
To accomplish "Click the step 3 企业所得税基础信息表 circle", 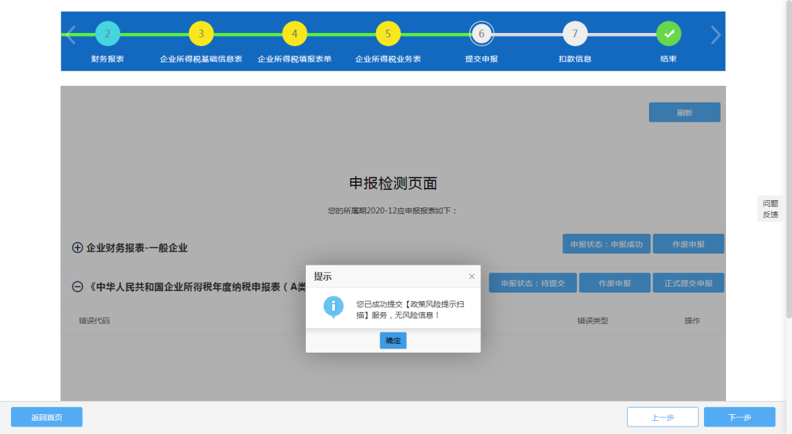I will [x=201, y=34].
